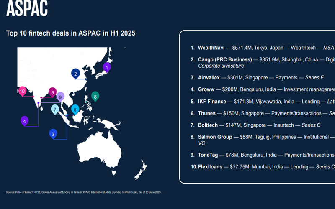This screenshot has width=335, height=209.
Task: Click the blue map pin numbered 3
Action: (53, 134)
